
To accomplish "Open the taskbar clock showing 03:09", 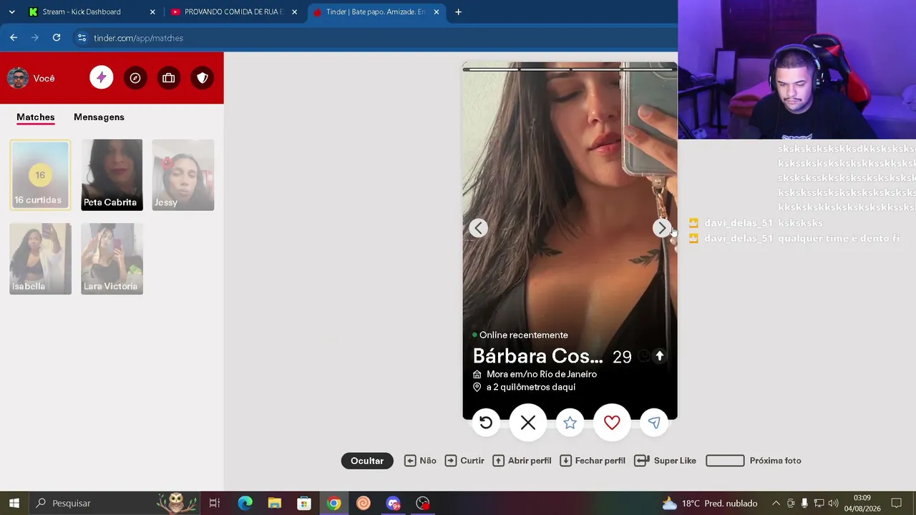I will pos(862,503).
